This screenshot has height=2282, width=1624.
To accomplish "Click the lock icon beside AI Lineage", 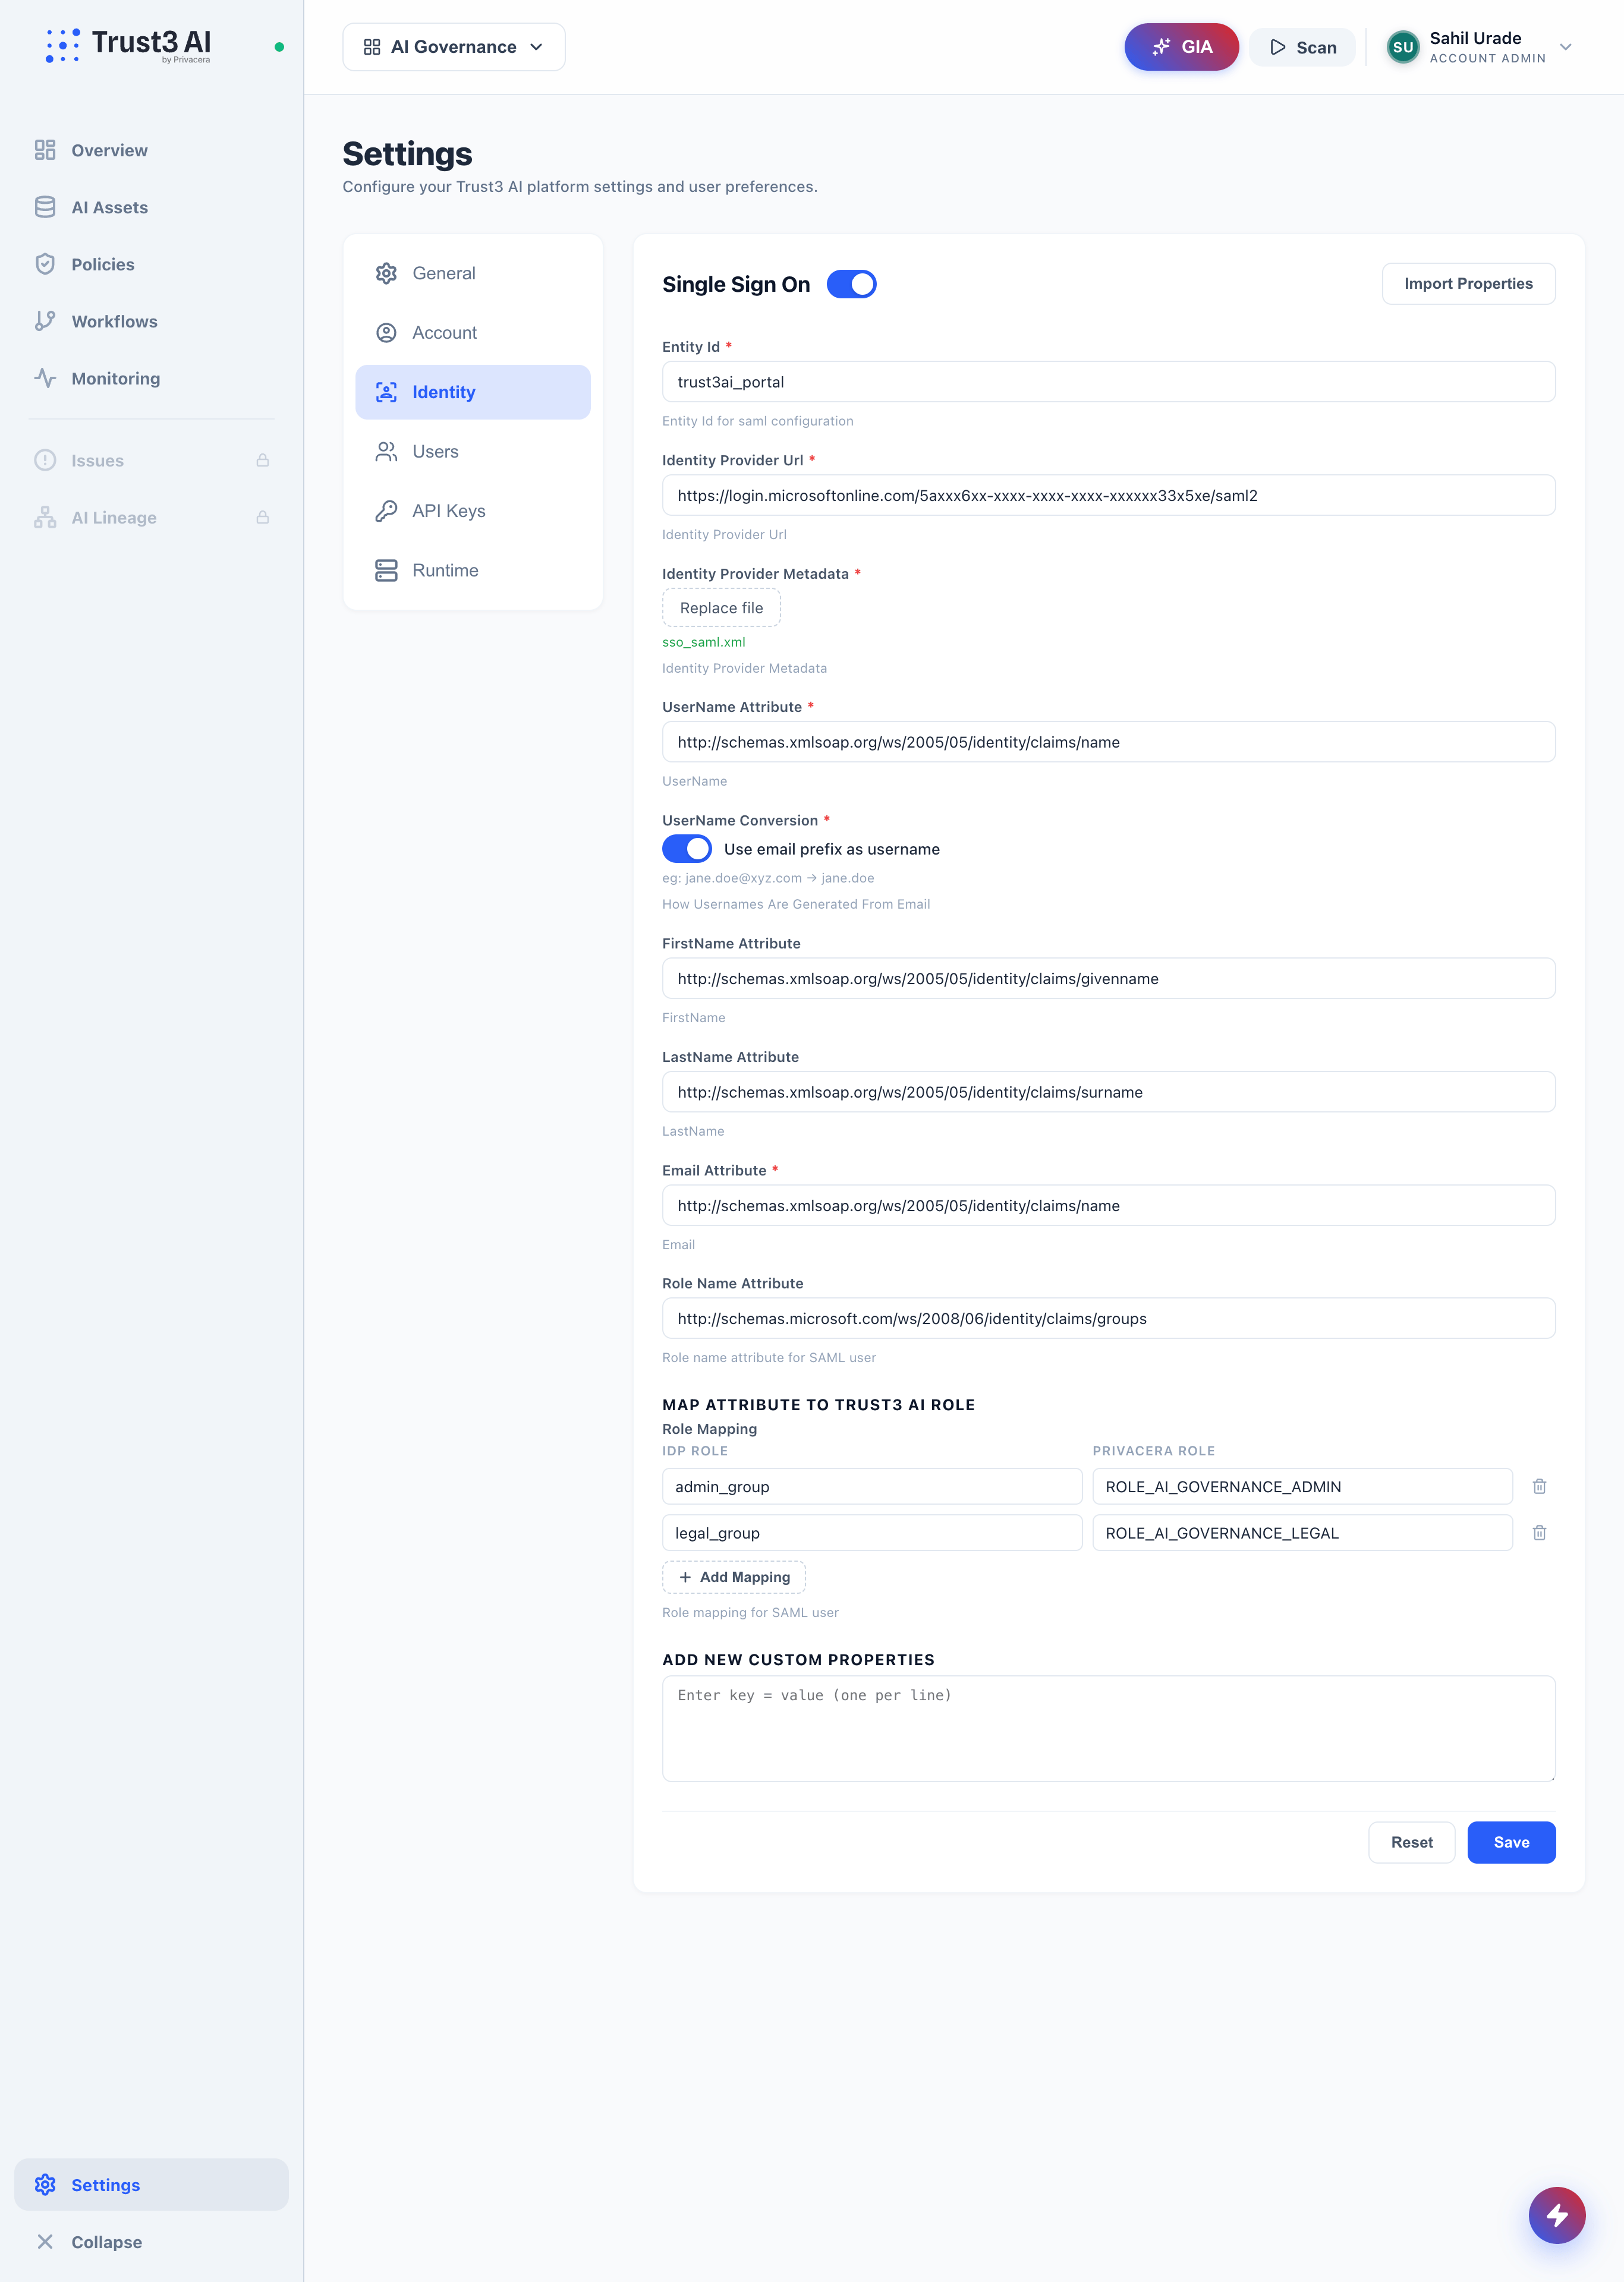I will (263, 517).
